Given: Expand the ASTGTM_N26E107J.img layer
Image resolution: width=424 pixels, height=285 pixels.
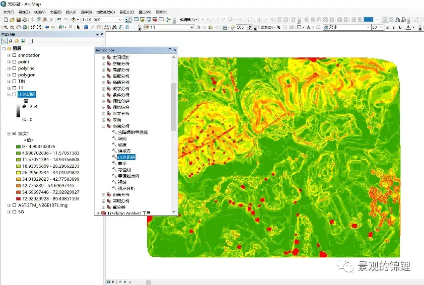Looking at the screenshot, I should tap(9, 205).
